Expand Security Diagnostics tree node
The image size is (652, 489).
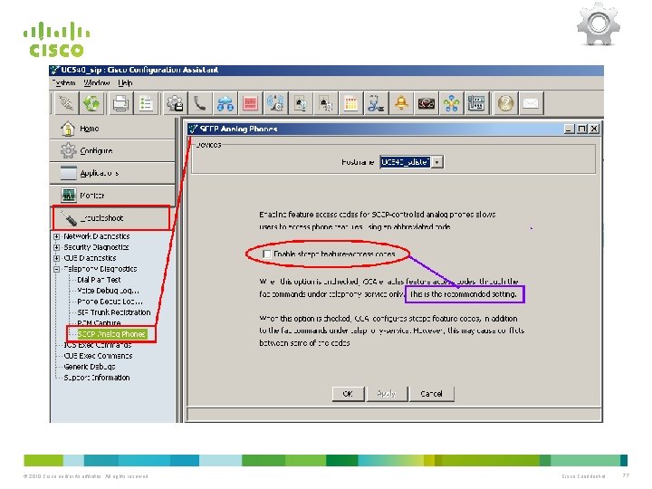56,247
